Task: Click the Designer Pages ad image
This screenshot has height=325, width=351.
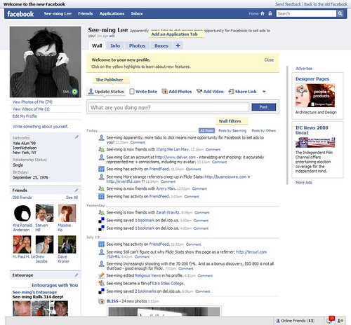Action: point(315,95)
